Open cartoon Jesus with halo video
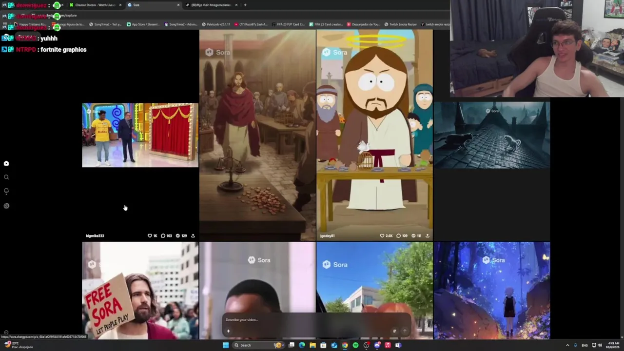 click(374, 135)
